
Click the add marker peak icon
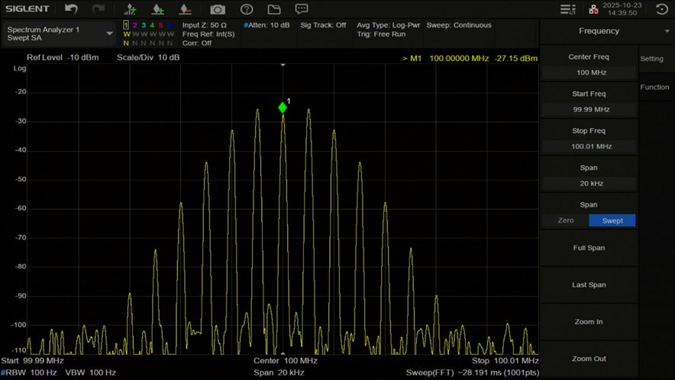click(130, 9)
